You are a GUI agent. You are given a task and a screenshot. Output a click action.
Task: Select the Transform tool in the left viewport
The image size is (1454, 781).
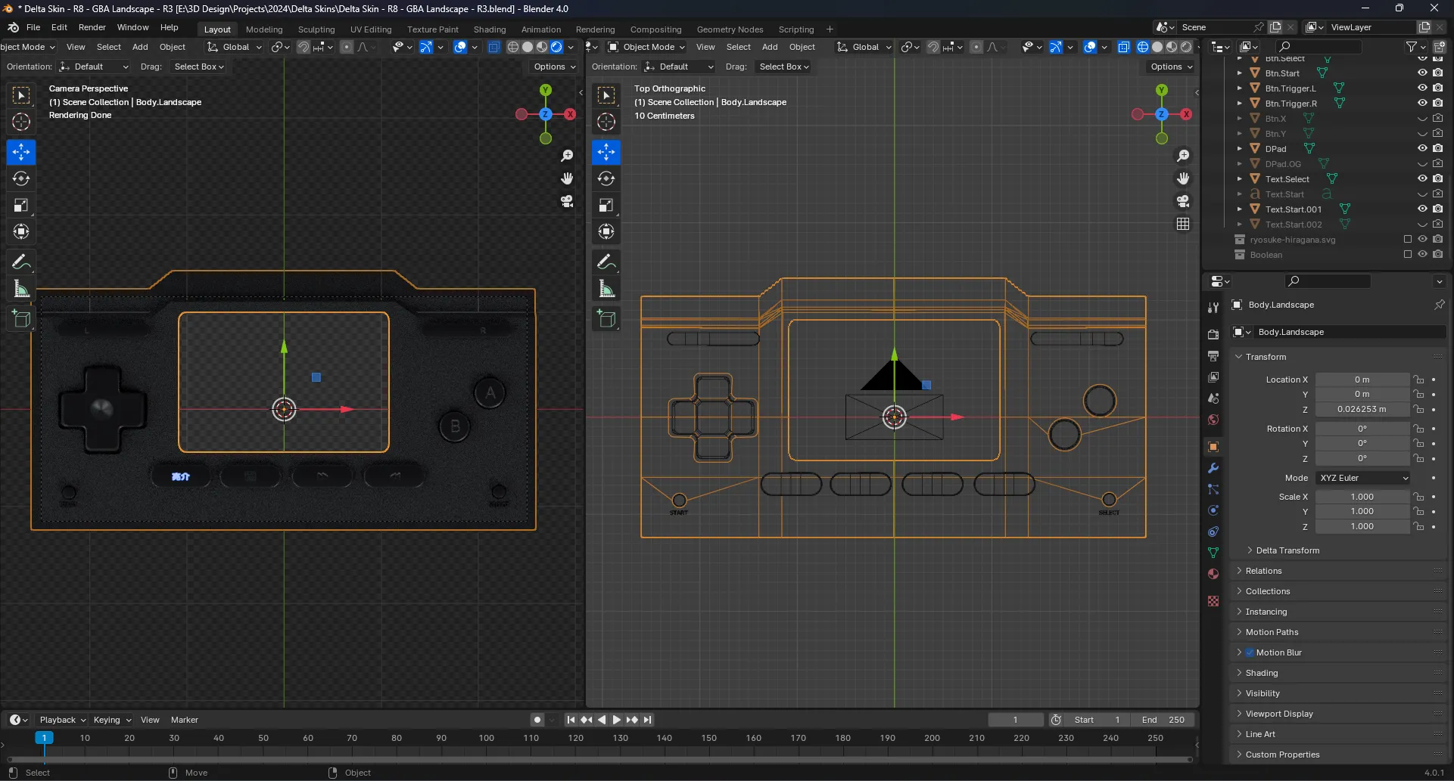coord(21,231)
